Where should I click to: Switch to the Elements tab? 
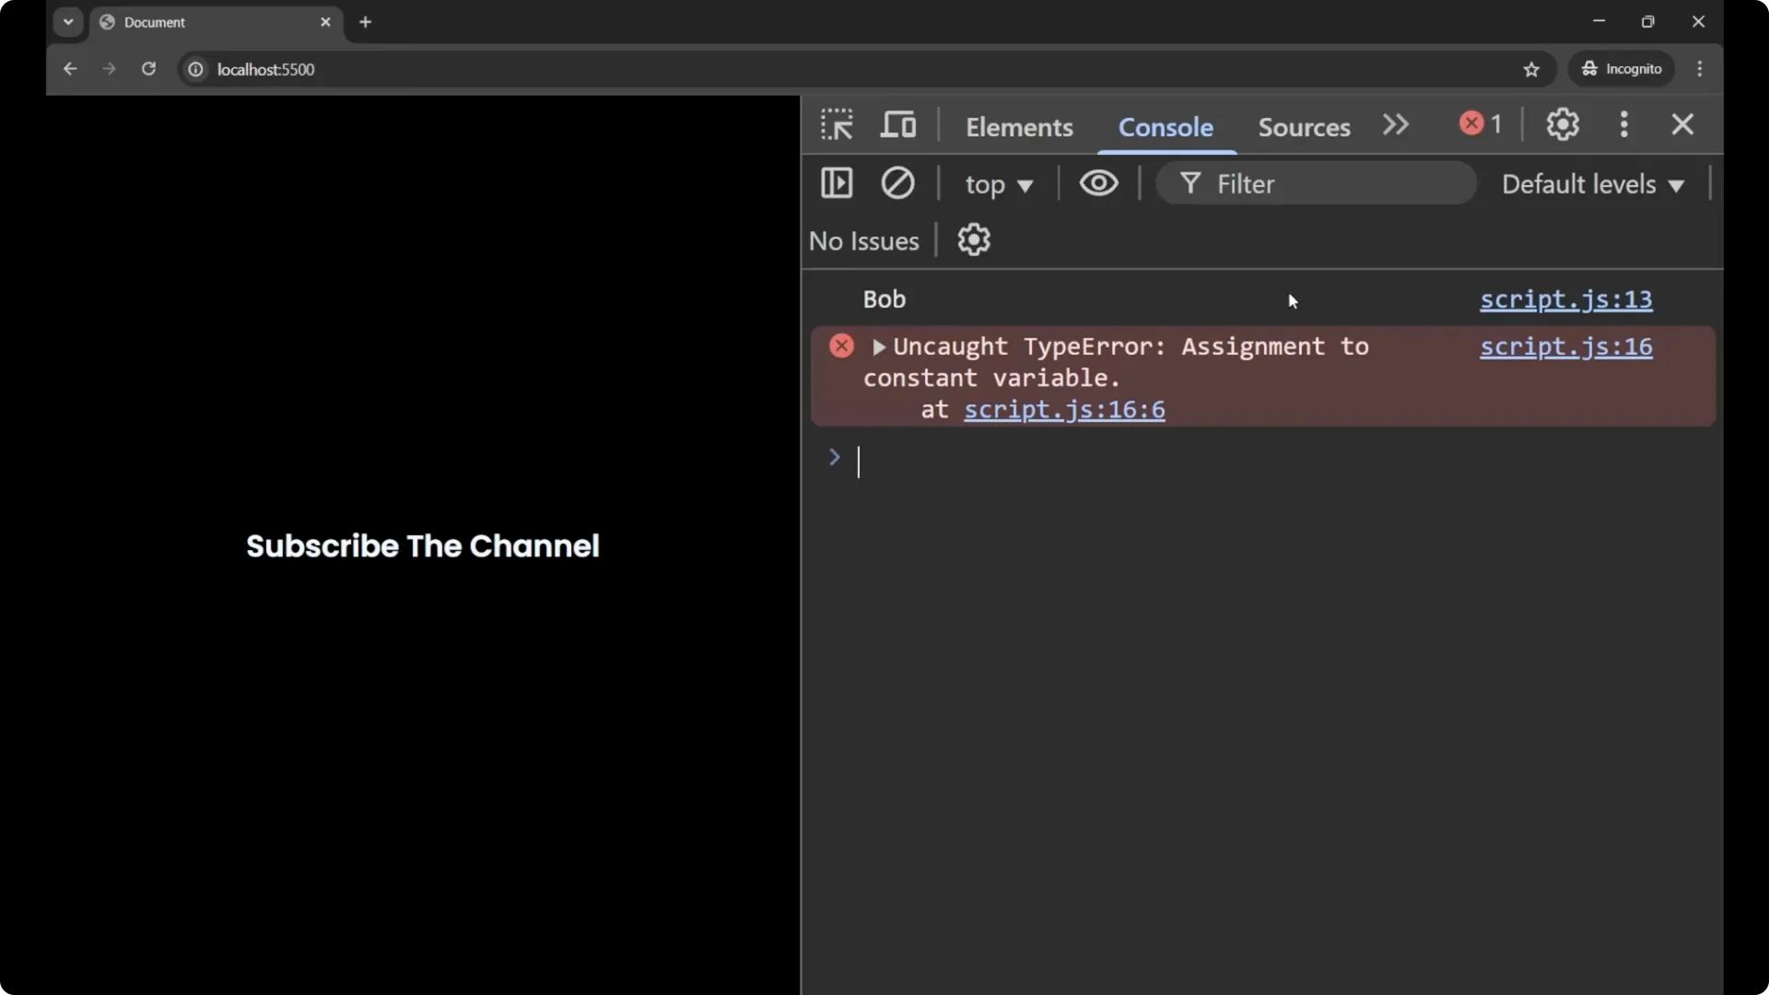point(1019,127)
